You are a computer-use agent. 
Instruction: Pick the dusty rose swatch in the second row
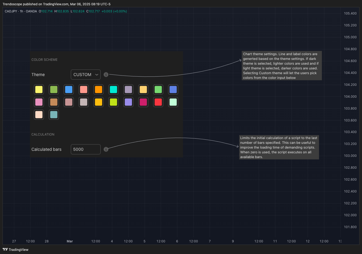coord(69,102)
